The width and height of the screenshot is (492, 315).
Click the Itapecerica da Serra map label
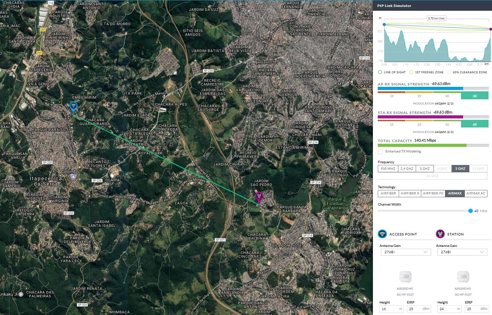click(46, 181)
